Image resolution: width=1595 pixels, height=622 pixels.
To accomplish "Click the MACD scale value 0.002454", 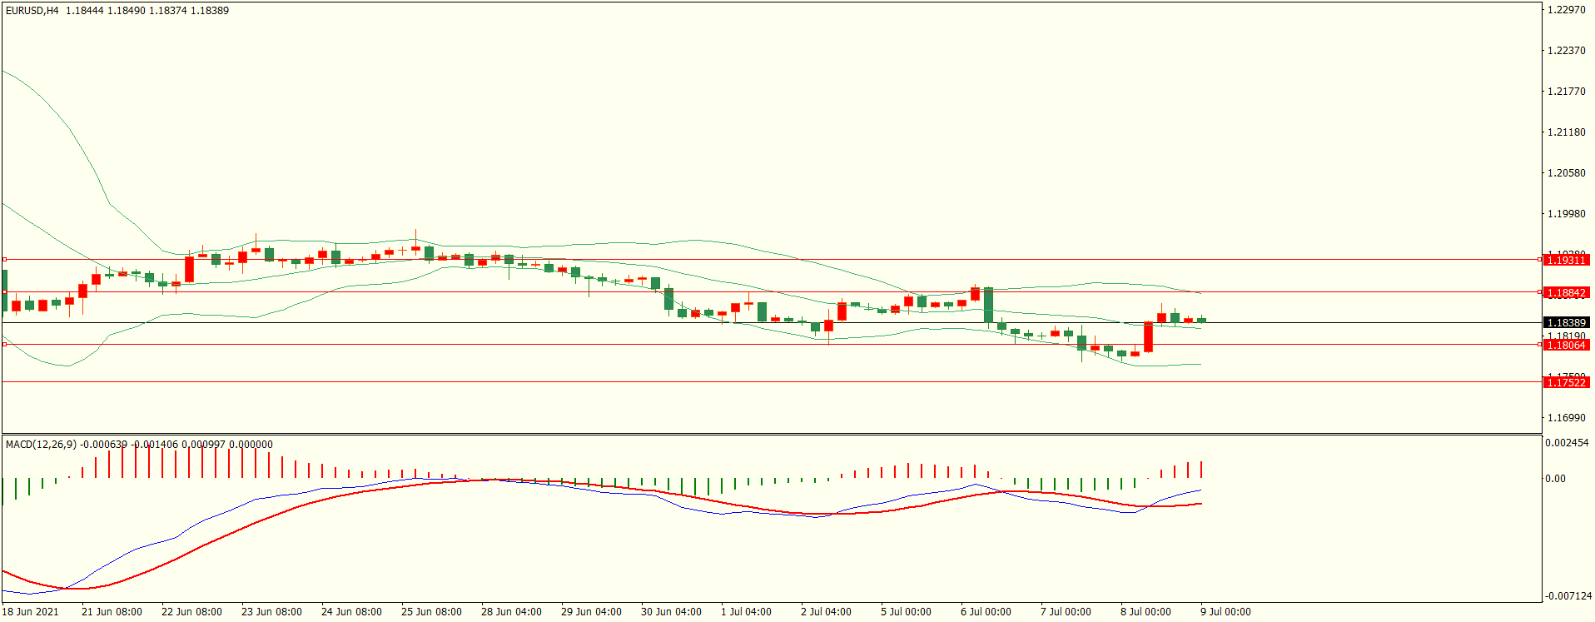I will tap(1567, 443).
